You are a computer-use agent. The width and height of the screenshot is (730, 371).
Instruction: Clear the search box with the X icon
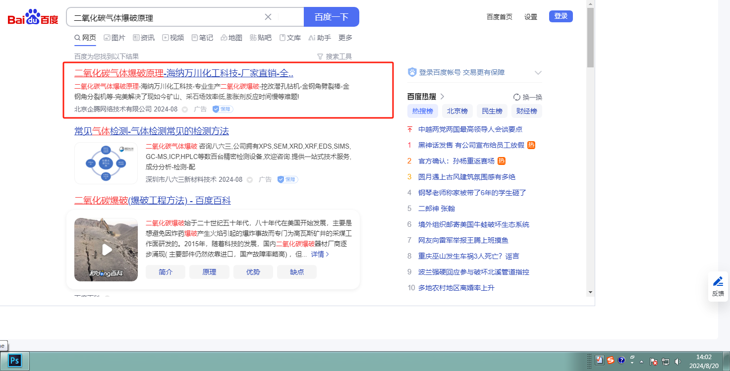[x=268, y=17]
